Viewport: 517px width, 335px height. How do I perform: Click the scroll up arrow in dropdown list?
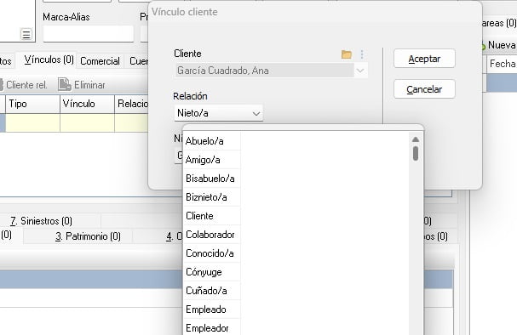[x=416, y=139]
